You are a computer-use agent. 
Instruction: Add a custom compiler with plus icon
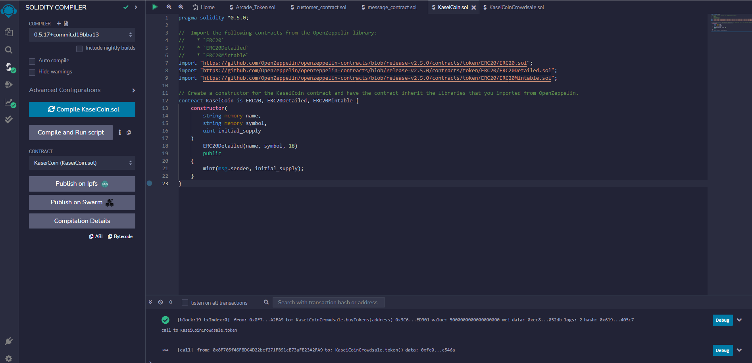tap(59, 23)
